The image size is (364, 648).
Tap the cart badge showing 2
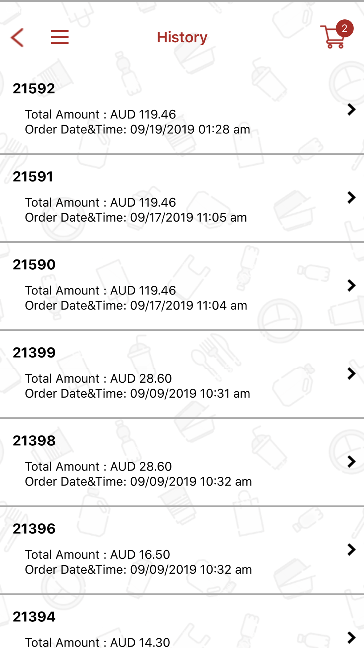click(x=344, y=28)
